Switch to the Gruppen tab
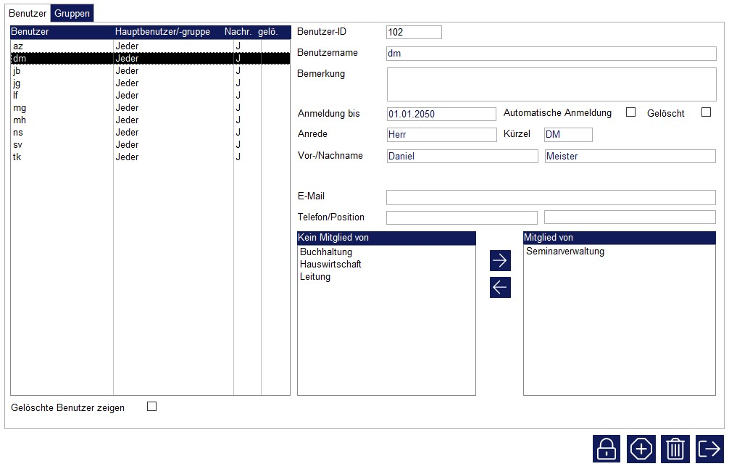Screen dimensions: 729x469 (72, 14)
